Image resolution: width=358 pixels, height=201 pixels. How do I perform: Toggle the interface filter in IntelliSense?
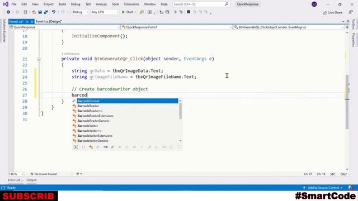pyautogui.click(x=106, y=147)
